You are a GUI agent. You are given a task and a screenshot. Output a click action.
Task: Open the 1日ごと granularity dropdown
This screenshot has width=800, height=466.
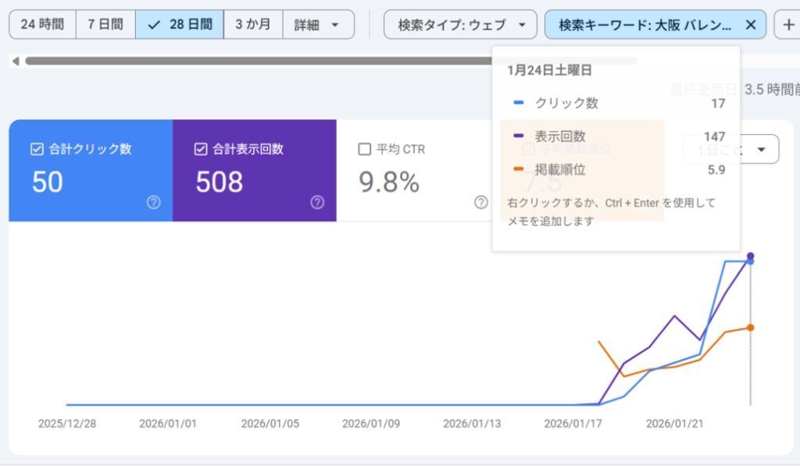[730, 149]
